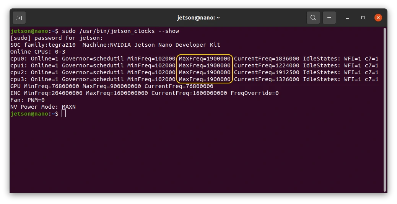Viewport: 397px width, 204px height.
Task: Click GPU CurrentFreq=76800000 value
Action: (x=179, y=86)
